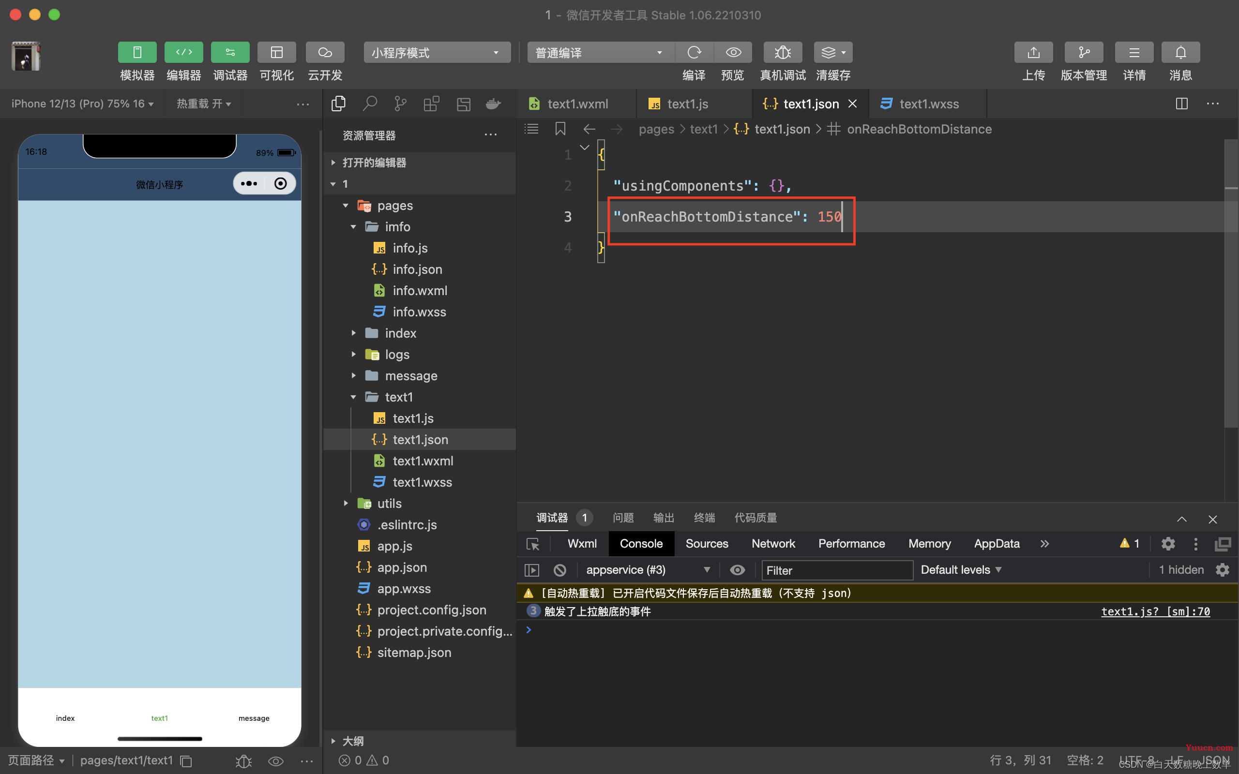Open the Clear Cache (清缓存) layers icon
This screenshot has width=1239, height=774.
(833, 52)
